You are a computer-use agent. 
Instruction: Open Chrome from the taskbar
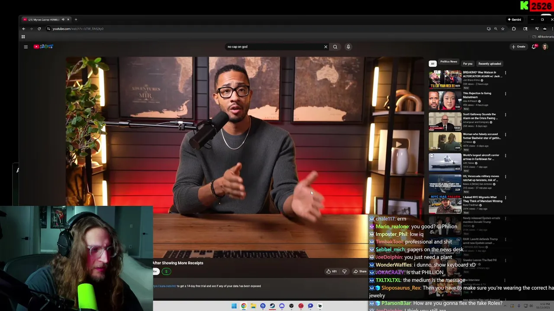(x=244, y=306)
